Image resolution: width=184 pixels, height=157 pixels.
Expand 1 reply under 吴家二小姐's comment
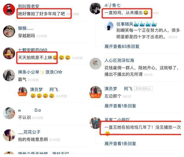coord(120,143)
